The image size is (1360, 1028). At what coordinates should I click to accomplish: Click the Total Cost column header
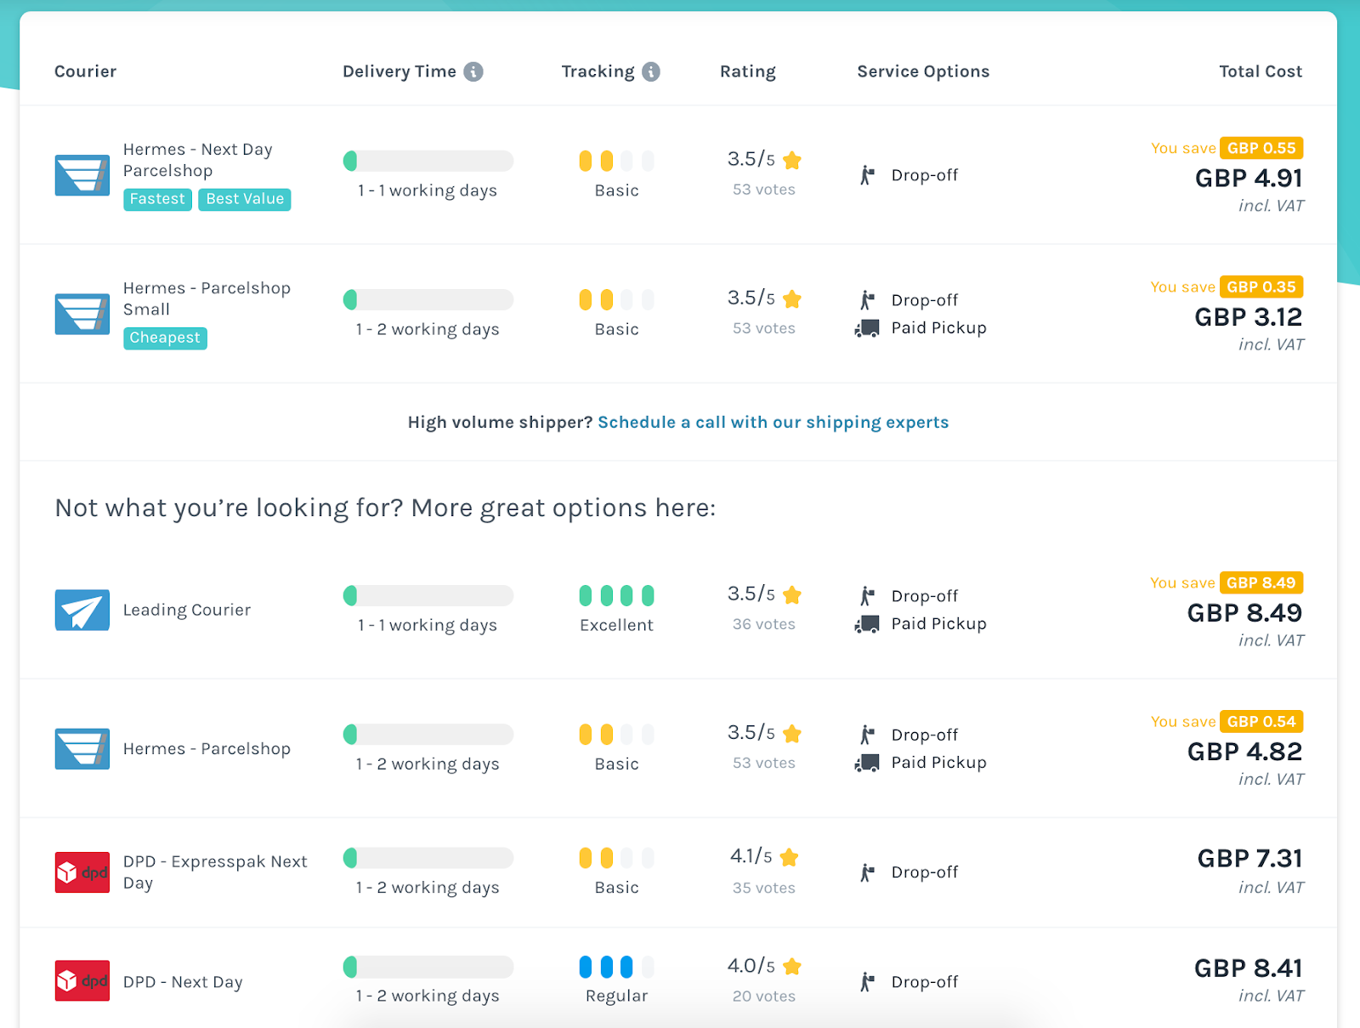[x=1261, y=71]
